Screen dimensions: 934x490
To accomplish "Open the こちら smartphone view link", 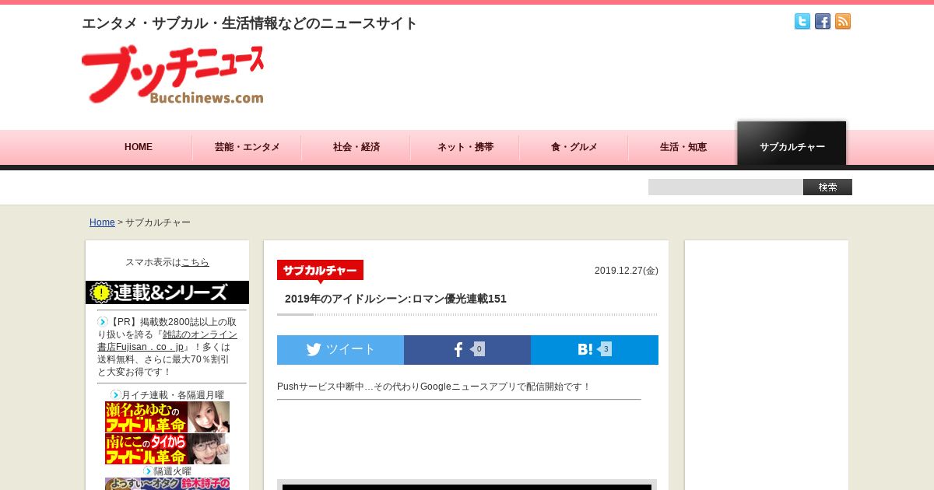I will point(195,262).
